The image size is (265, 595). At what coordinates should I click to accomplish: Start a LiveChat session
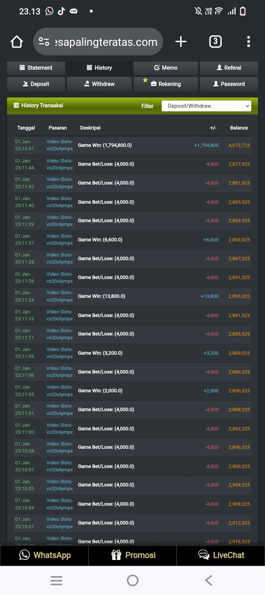(x=221, y=555)
